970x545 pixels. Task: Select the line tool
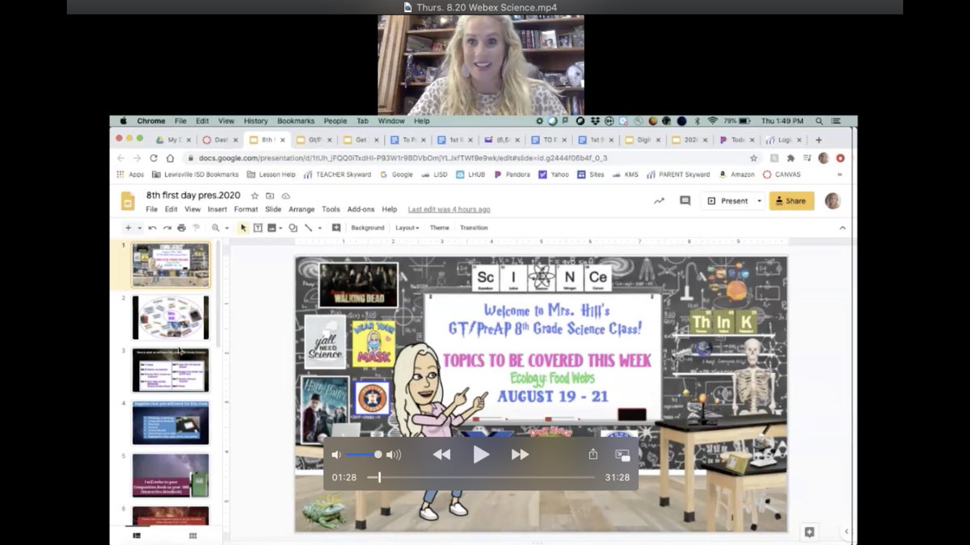pyautogui.click(x=308, y=228)
